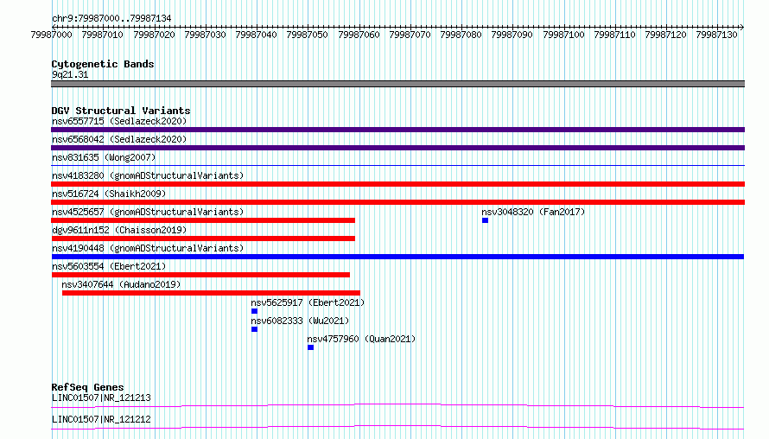Click the DGV Structural Variants track title

[x=121, y=111]
